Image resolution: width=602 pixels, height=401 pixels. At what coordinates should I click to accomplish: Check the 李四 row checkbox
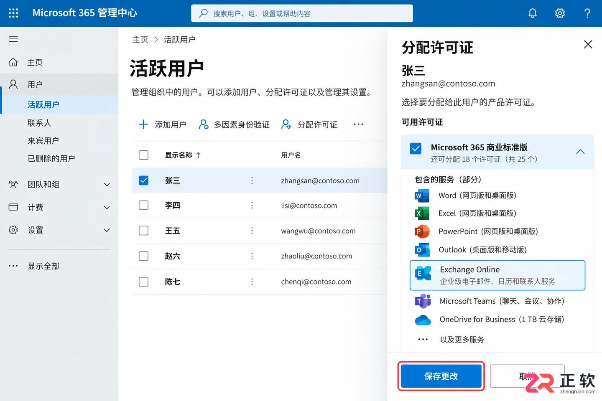pyautogui.click(x=143, y=206)
